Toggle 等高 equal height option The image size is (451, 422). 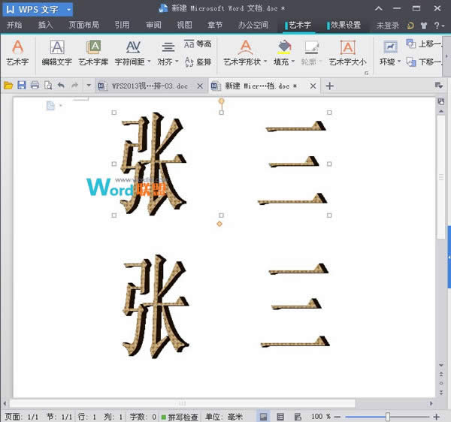click(x=198, y=44)
